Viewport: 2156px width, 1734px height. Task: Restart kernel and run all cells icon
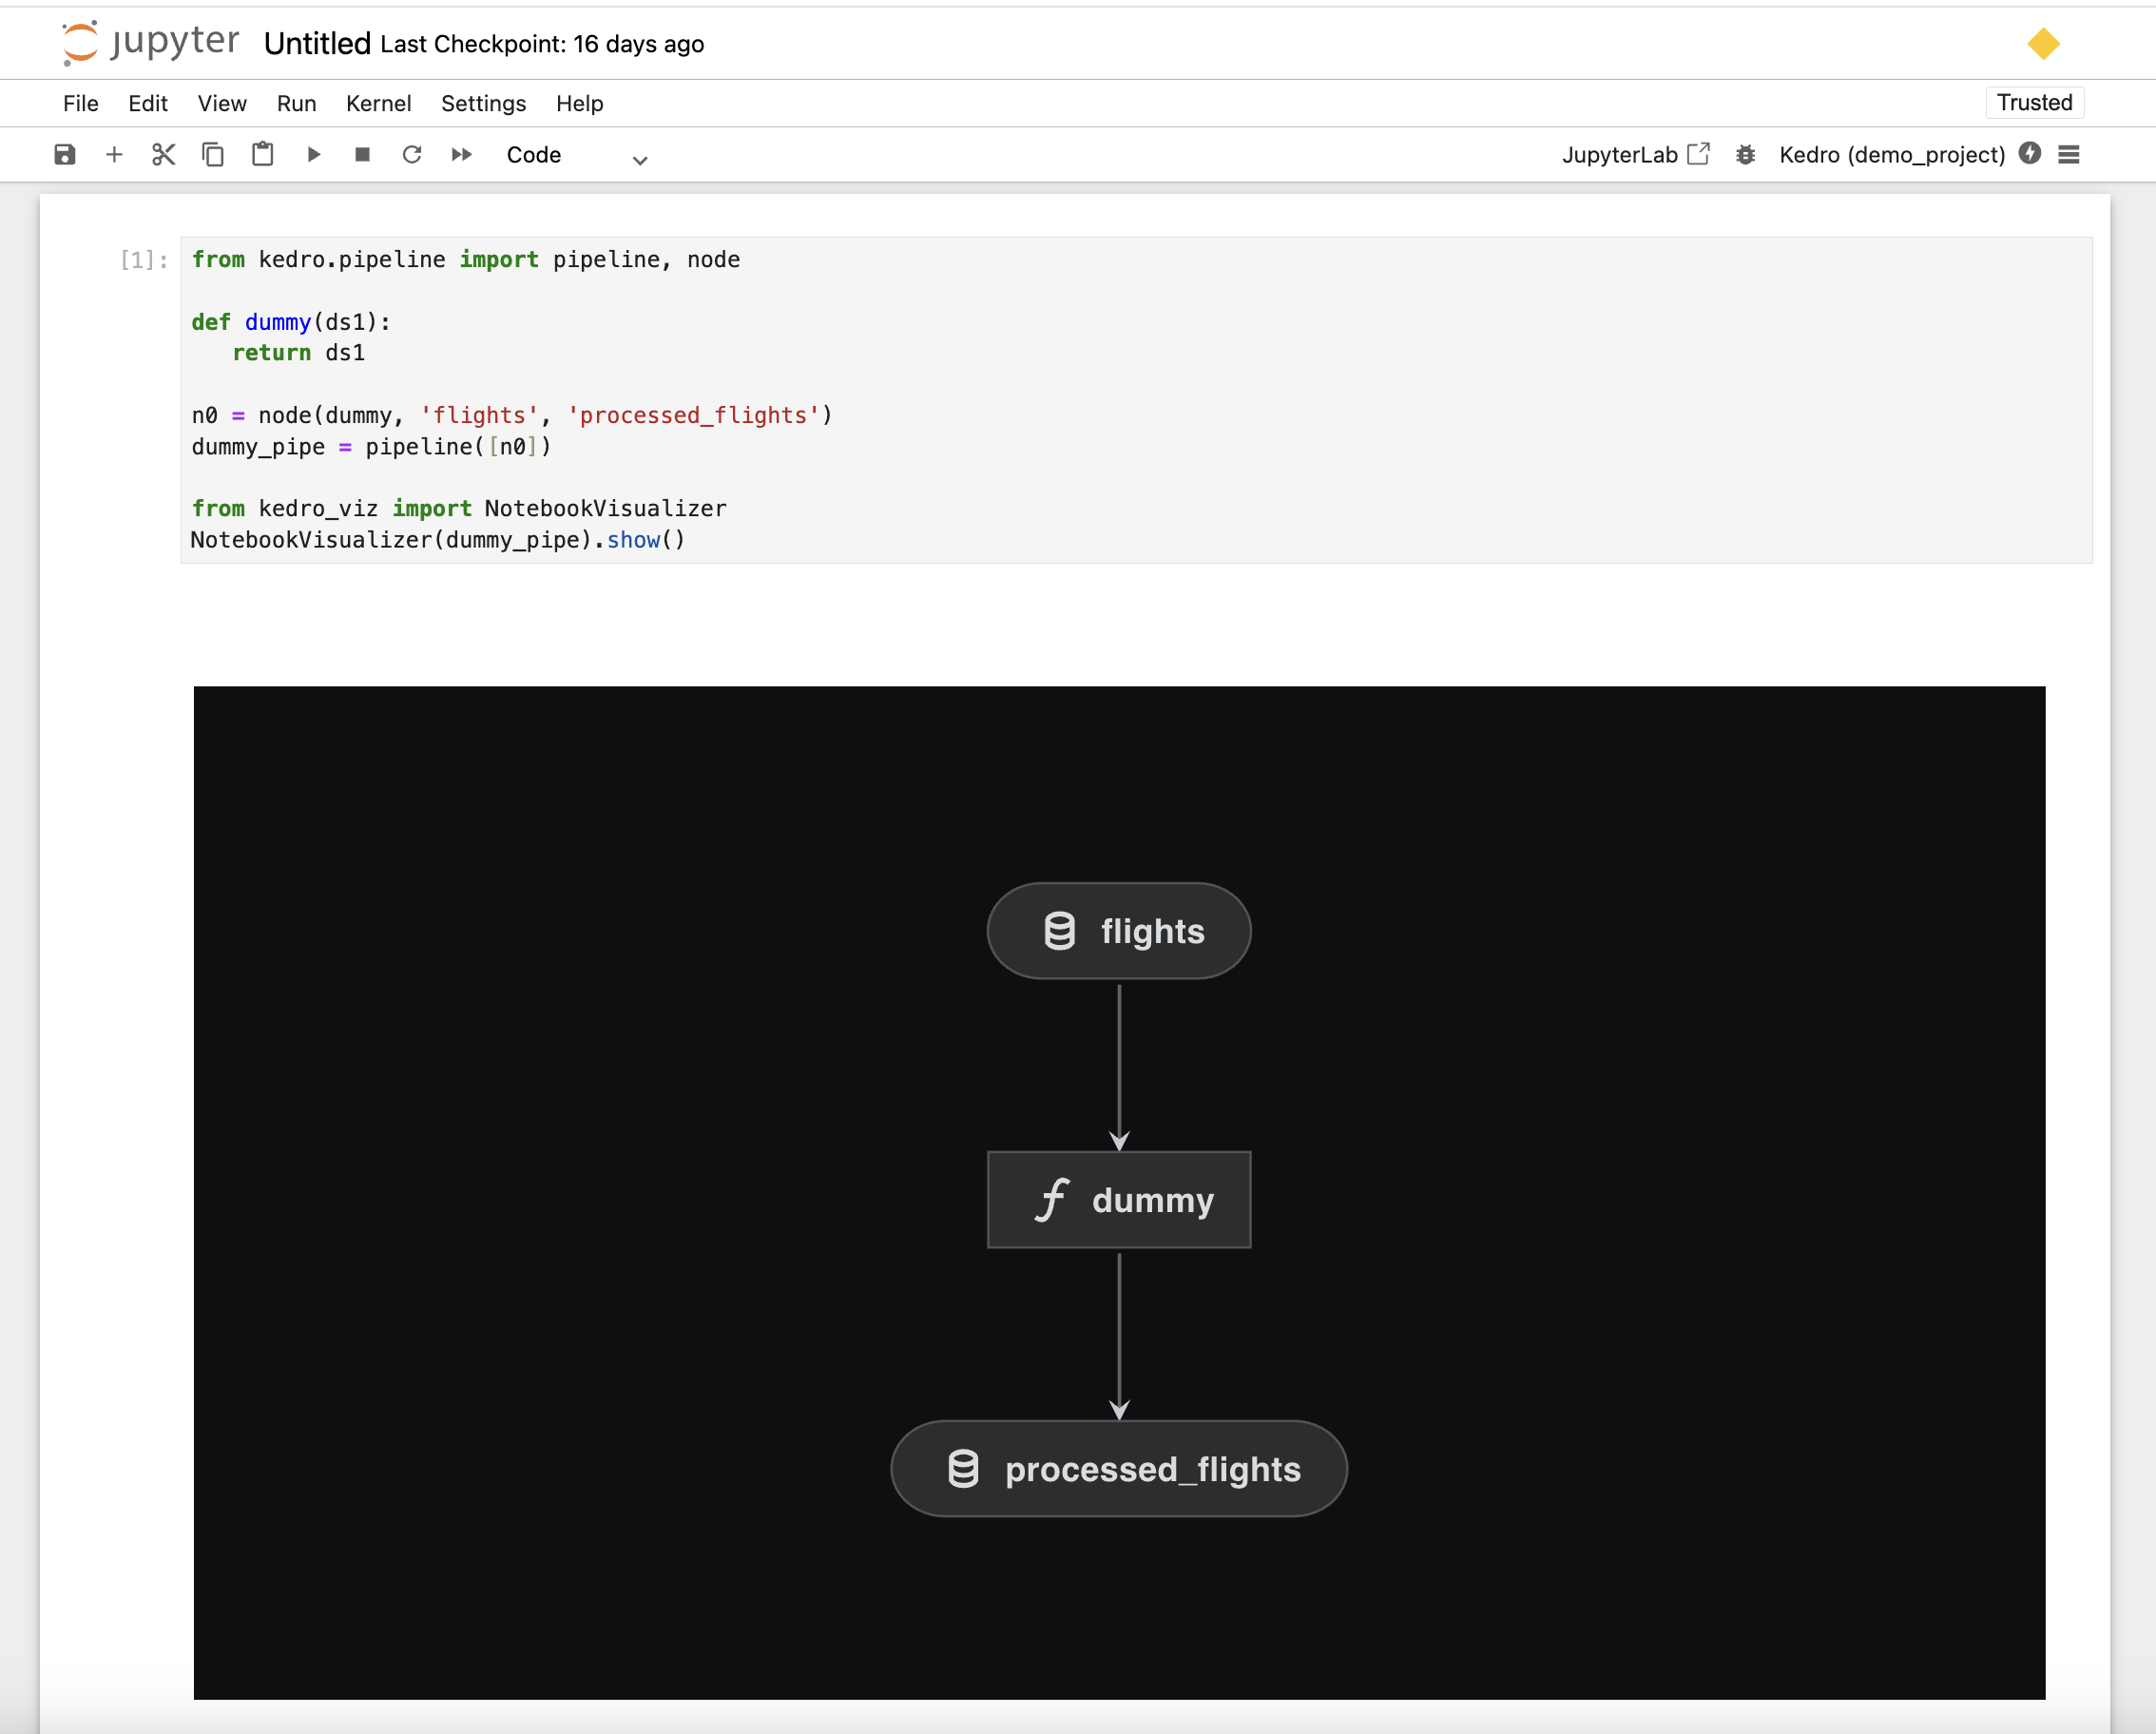(461, 155)
